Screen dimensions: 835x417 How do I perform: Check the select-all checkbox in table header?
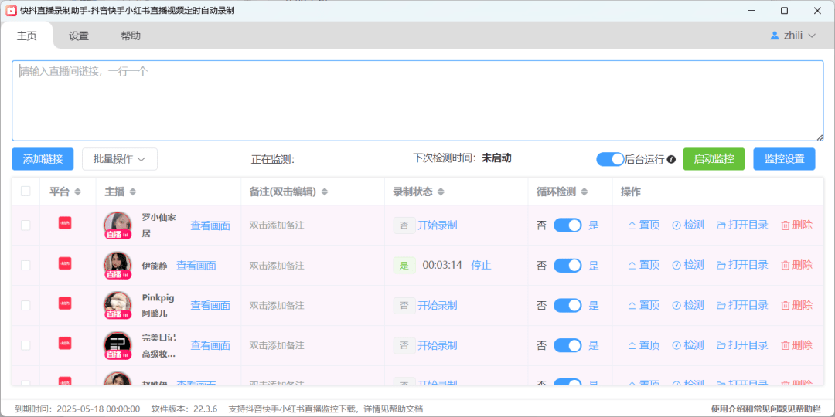click(26, 192)
